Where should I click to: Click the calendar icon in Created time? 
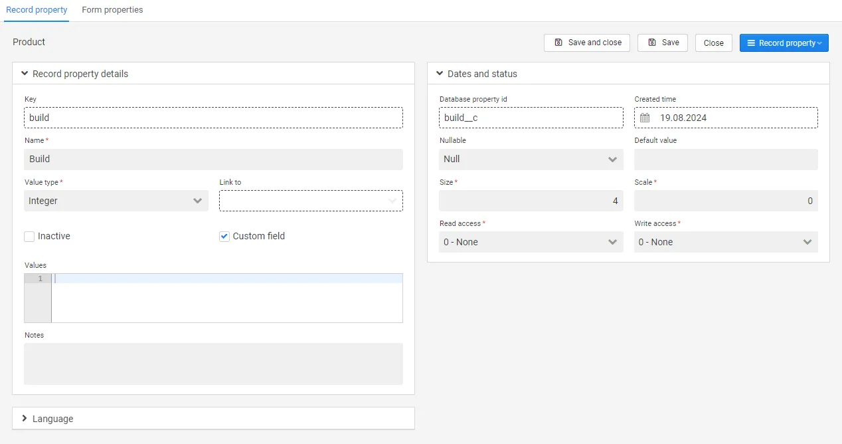(645, 118)
